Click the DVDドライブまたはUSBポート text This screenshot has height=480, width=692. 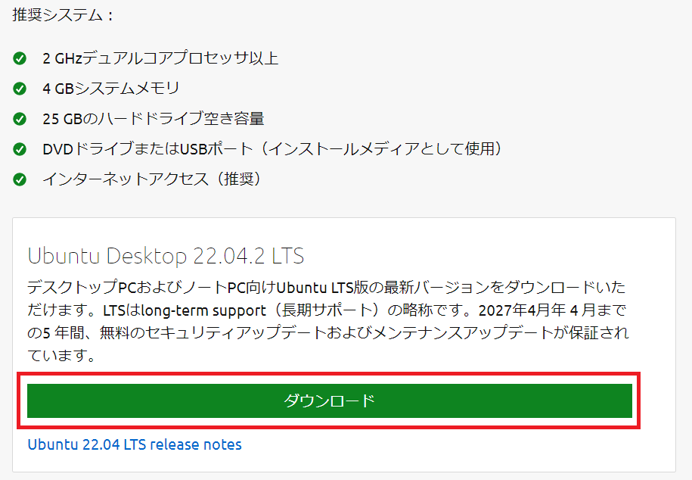[147, 149]
